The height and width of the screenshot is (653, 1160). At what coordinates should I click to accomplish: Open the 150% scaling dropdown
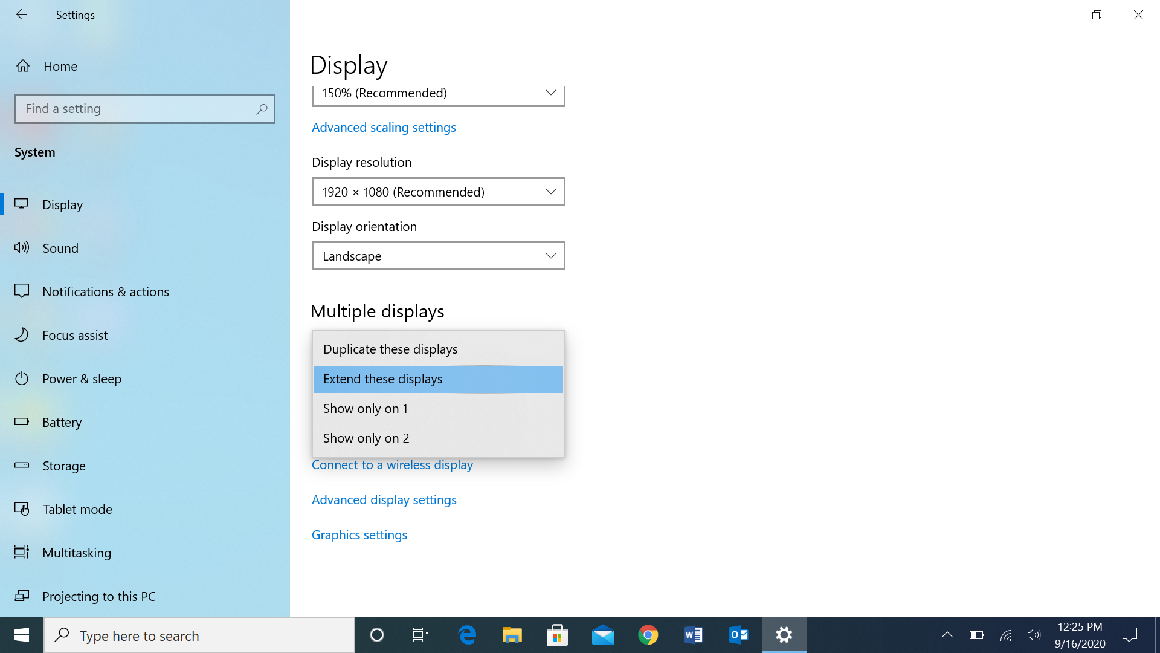click(438, 94)
